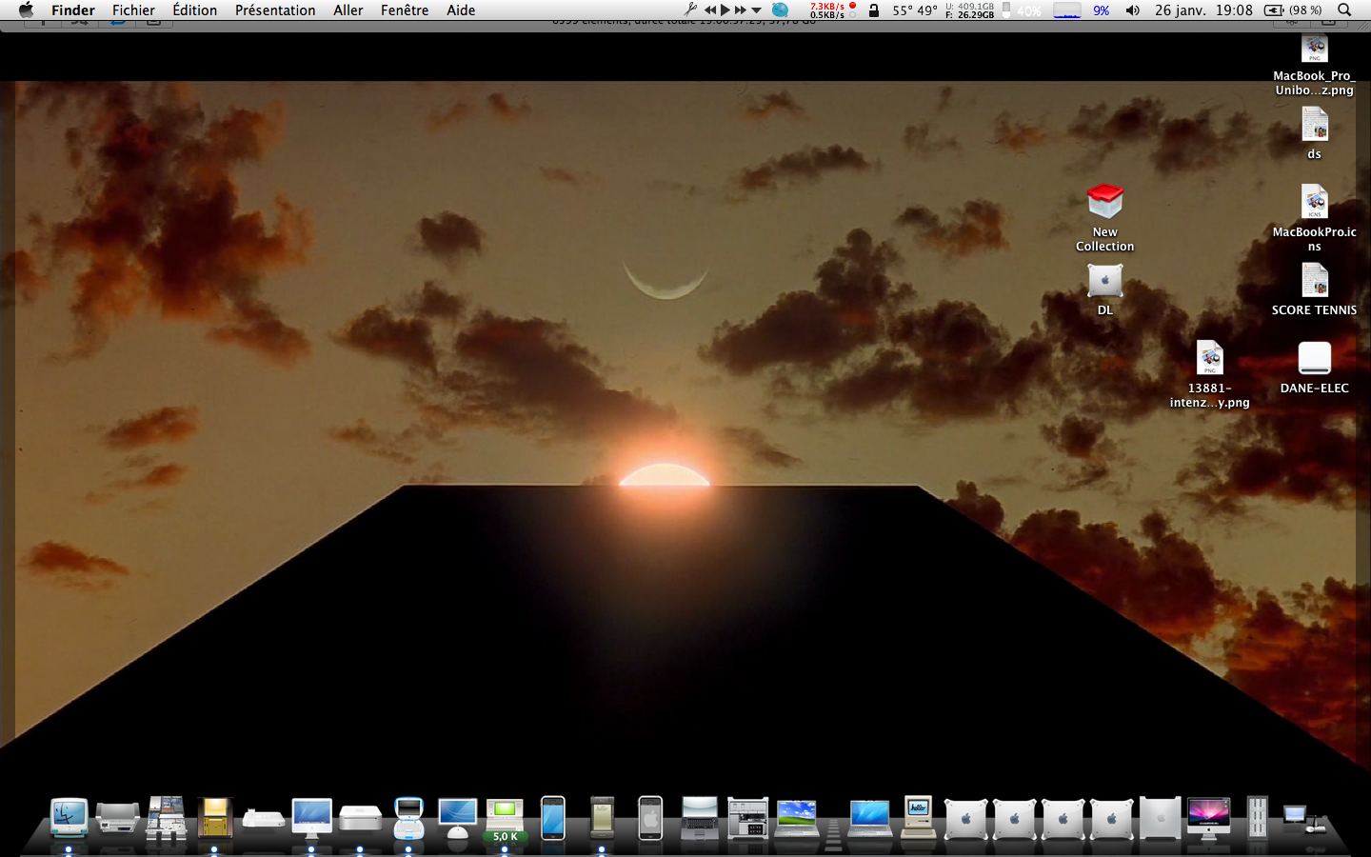1371x857 pixels.
Task: Select the DANE-ELEC drive on the desktop
Action: pyautogui.click(x=1314, y=367)
